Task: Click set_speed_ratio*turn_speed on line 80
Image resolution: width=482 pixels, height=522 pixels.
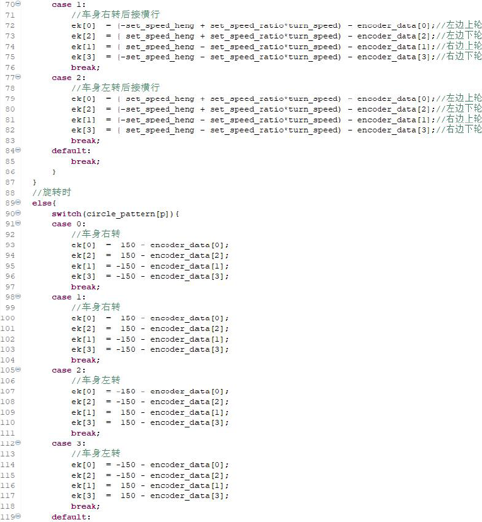Action: (273, 109)
